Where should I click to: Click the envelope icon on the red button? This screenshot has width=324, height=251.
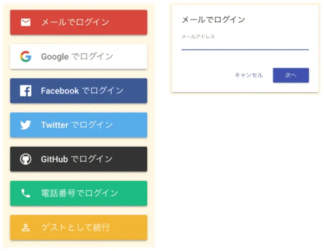[x=26, y=22]
